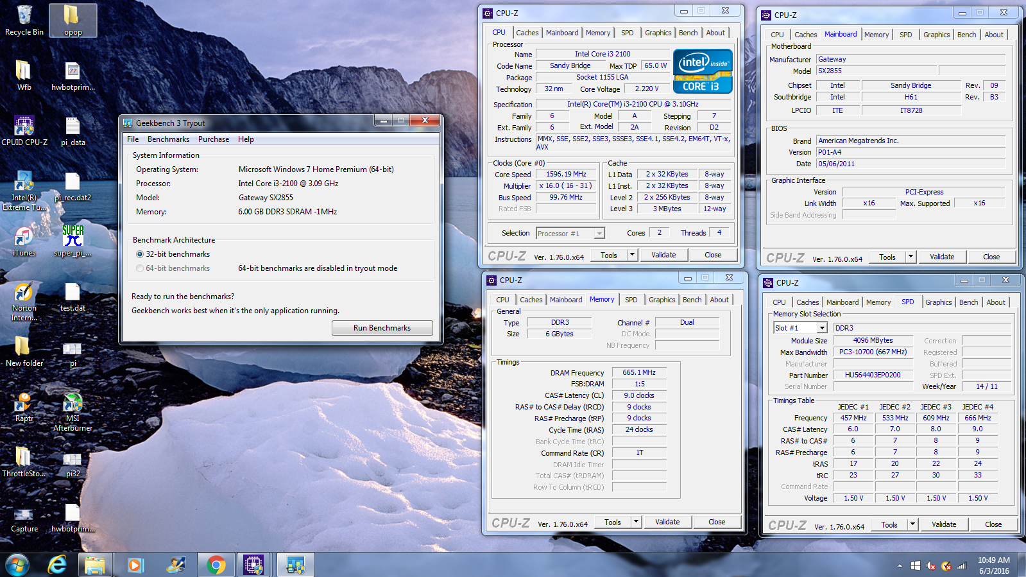Open the Recycle Bin desktop icon
Screen dimensions: 1026x577
point(24,21)
